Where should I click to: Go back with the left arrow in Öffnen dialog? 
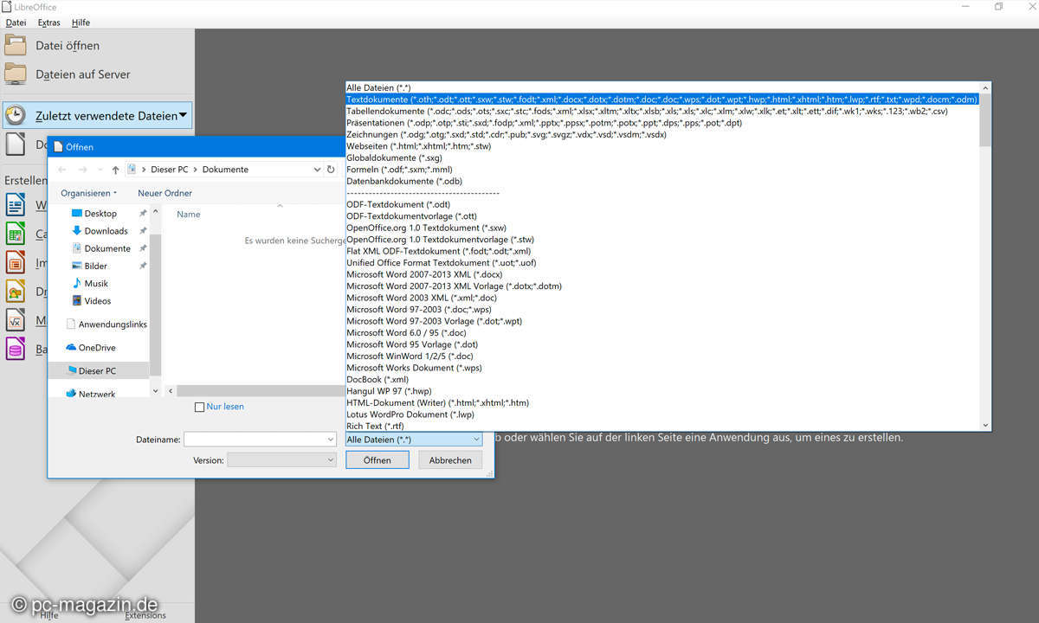pos(61,170)
